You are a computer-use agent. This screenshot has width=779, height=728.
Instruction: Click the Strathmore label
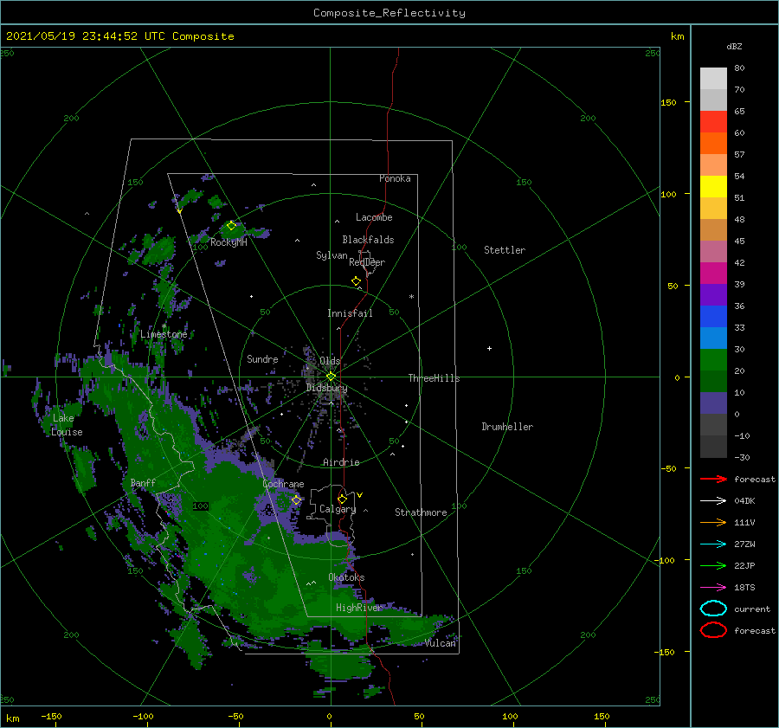(421, 512)
